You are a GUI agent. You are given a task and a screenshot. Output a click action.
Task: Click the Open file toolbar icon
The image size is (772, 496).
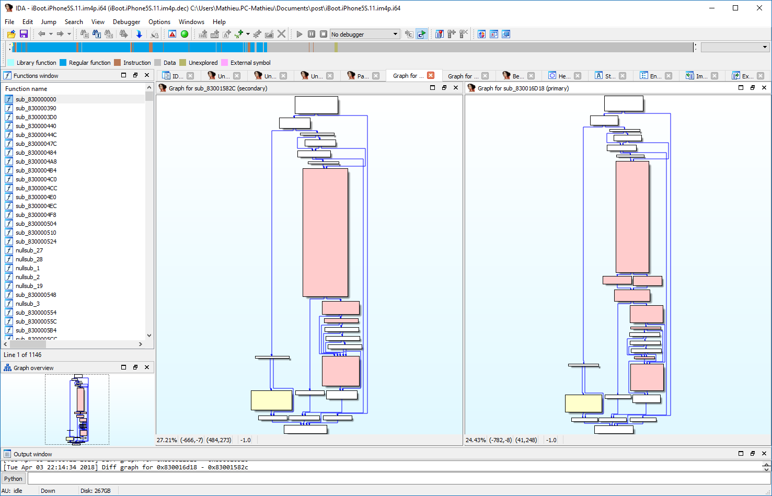coord(11,34)
